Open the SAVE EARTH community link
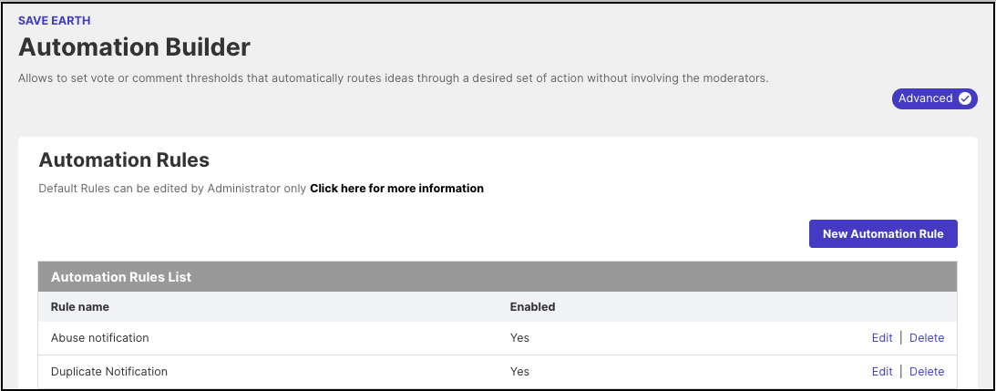Screen dimensions: 996x391 point(54,20)
